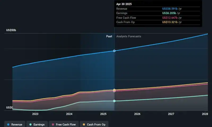
Task: Click the Free Cash Flow pink data marker
Action: [114, 91]
